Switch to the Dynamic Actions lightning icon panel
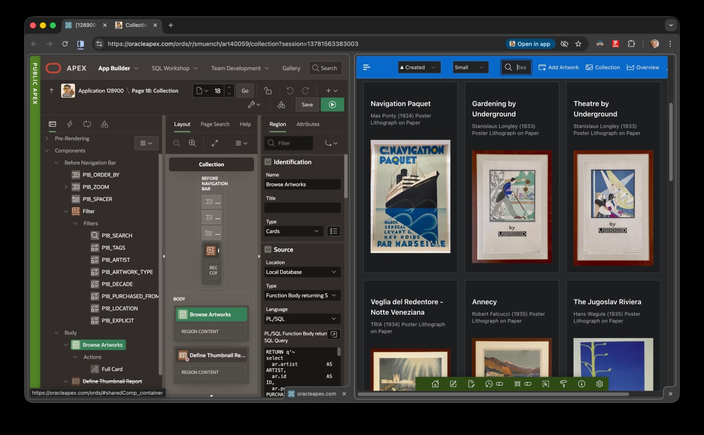The height and width of the screenshot is (435, 704). coord(69,124)
